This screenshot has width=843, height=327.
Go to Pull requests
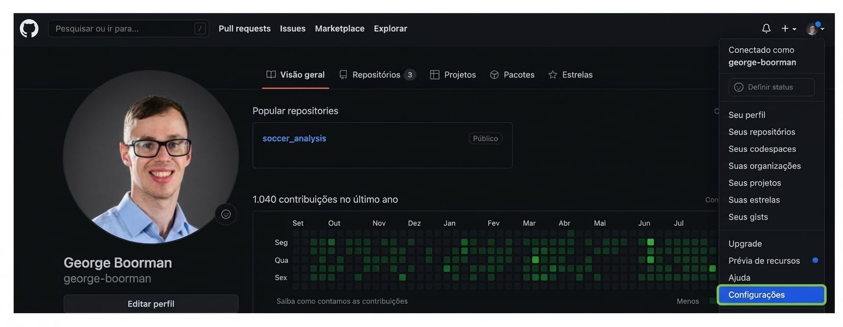(245, 29)
